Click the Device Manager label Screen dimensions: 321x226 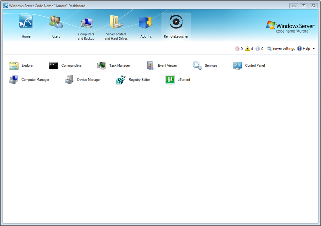89,80
